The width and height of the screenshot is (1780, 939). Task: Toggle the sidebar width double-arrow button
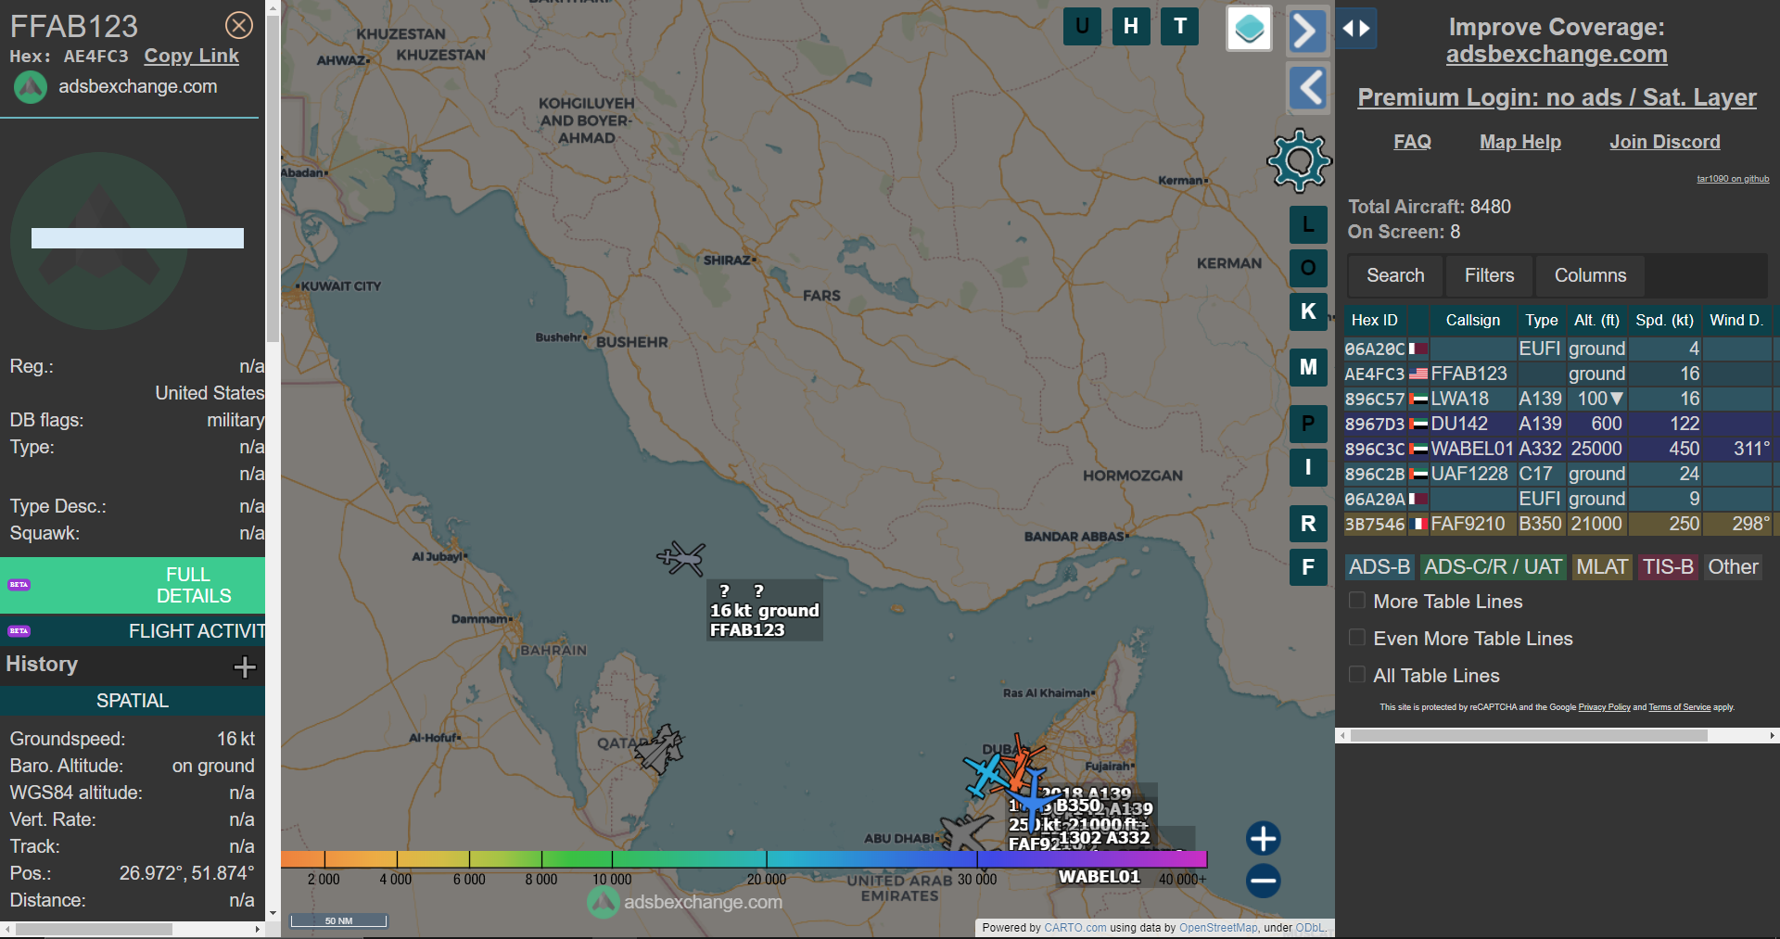pos(1356,29)
